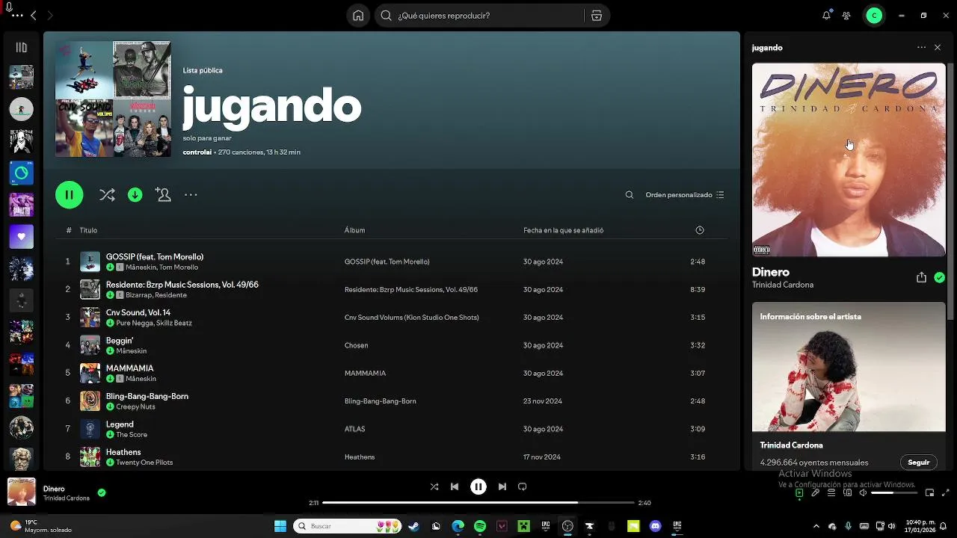Click the Dinero thumbnail in player bar

(22, 492)
